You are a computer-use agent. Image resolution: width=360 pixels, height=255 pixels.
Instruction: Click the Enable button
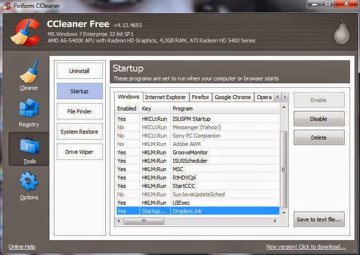[x=319, y=100]
